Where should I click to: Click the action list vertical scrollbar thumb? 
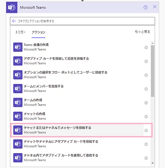pyautogui.click(x=153, y=71)
